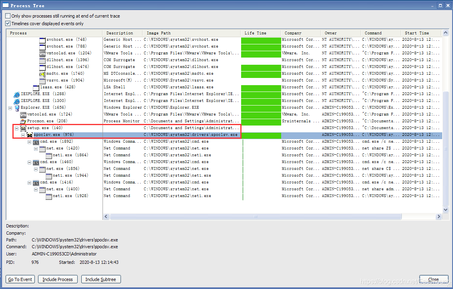Click the Procmon.exe green life time bar
Image resolution: width=453 pixels, height=289 pixels.
click(x=261, y=122)
